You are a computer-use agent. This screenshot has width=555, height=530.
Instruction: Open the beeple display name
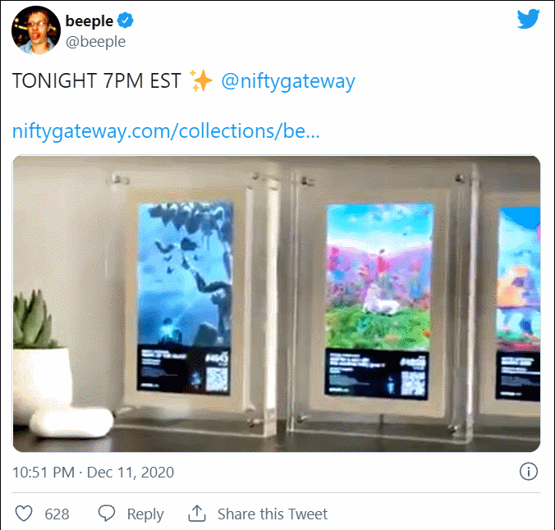point(89,21)
